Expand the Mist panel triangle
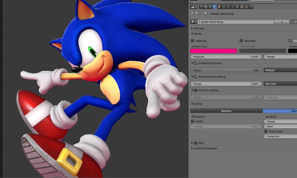 (192, 143)
